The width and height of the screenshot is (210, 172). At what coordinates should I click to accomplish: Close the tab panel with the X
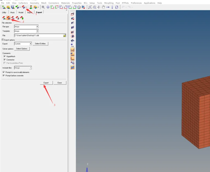coord(67,10)
